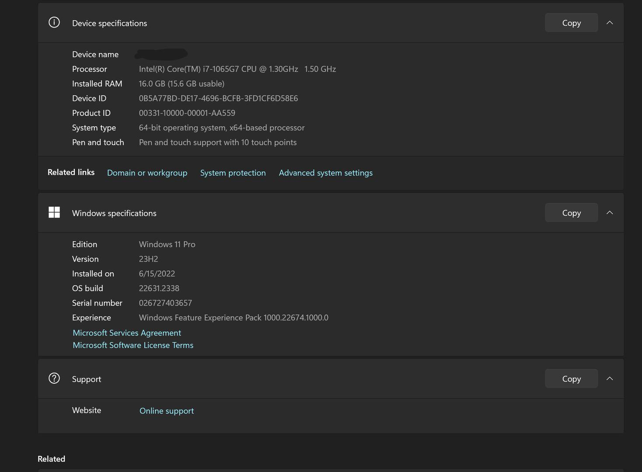Click the Serial number value 026727403657

click(165, 303)
